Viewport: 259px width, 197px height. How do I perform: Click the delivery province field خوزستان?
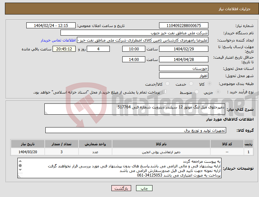(183, 68)
